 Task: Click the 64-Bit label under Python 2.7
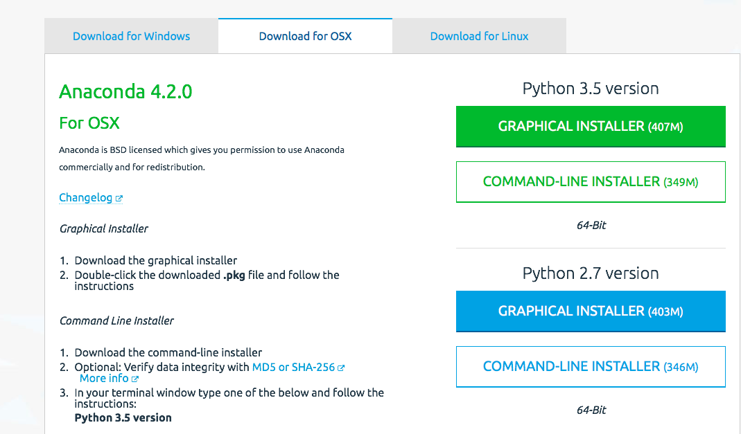tap(590, 410)
